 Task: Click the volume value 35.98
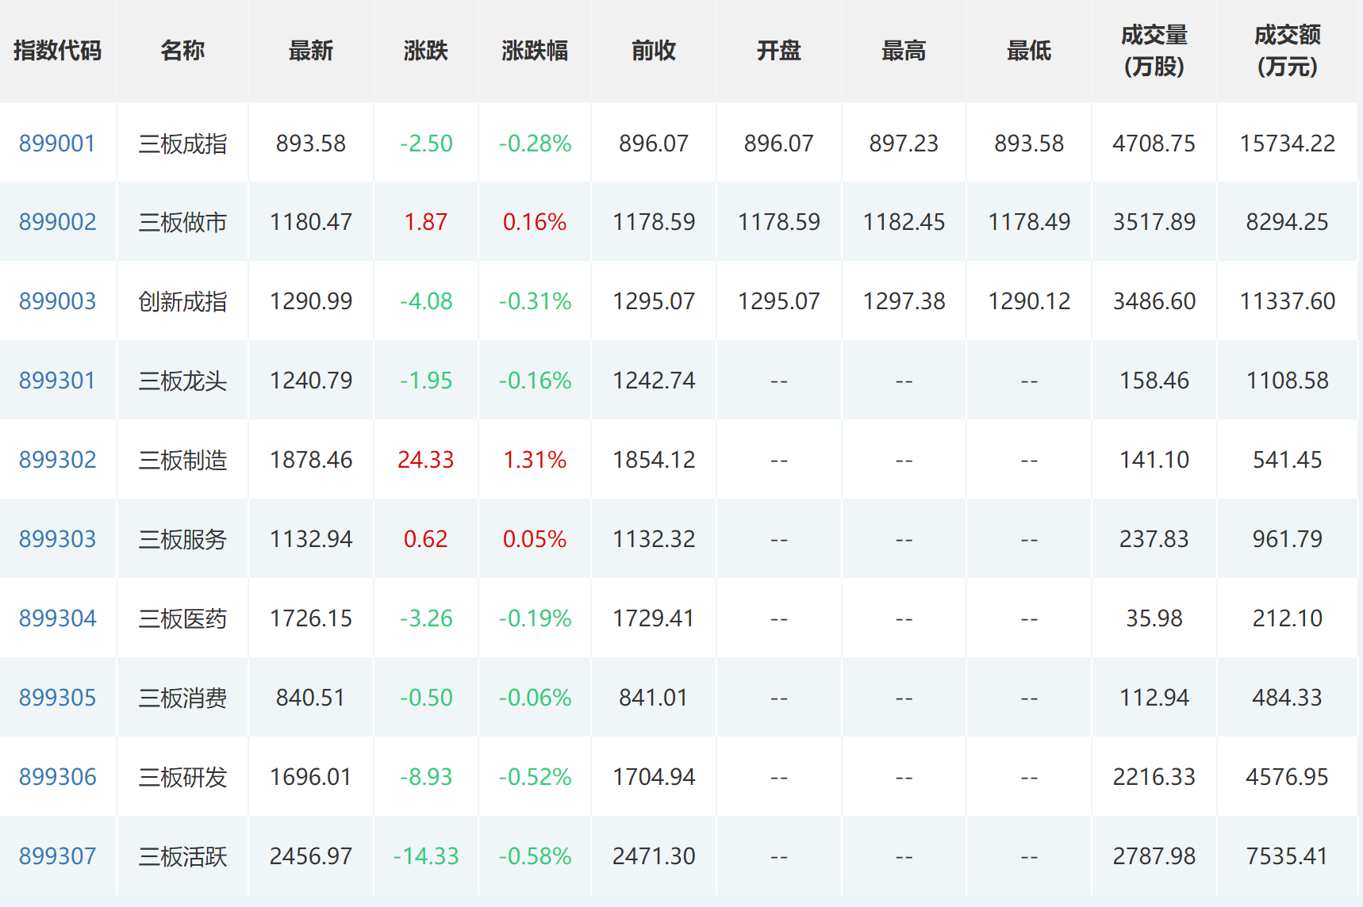click(x=1154, y=618)
